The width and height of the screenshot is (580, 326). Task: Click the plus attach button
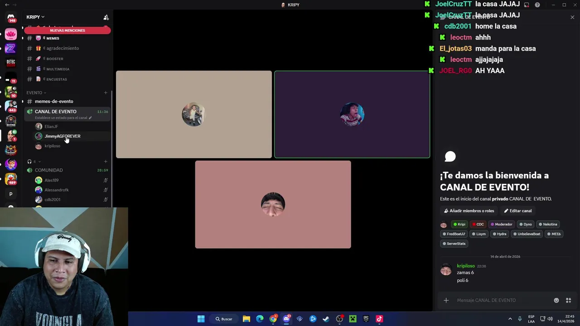point(446,300)
